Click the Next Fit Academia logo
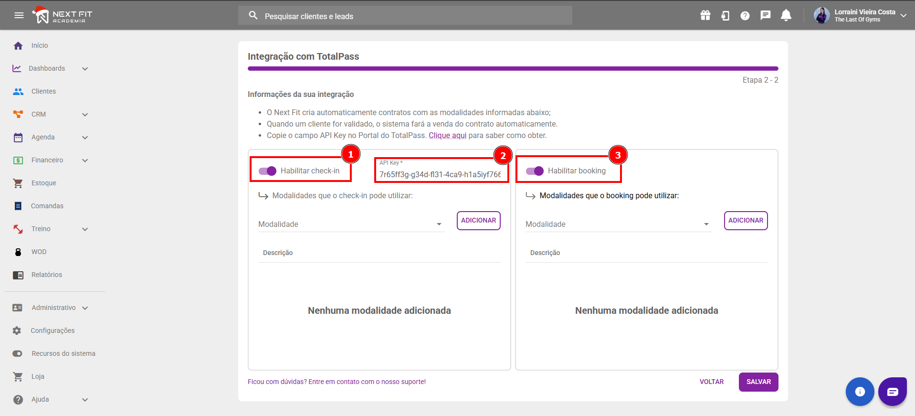Screen dimensions: 915x416 click(x=62, y=15)
